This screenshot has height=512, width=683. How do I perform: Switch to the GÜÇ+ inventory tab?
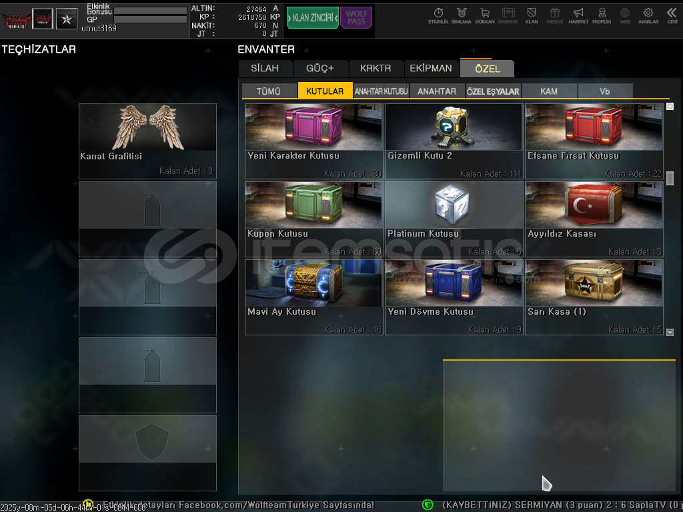(320, 69)
